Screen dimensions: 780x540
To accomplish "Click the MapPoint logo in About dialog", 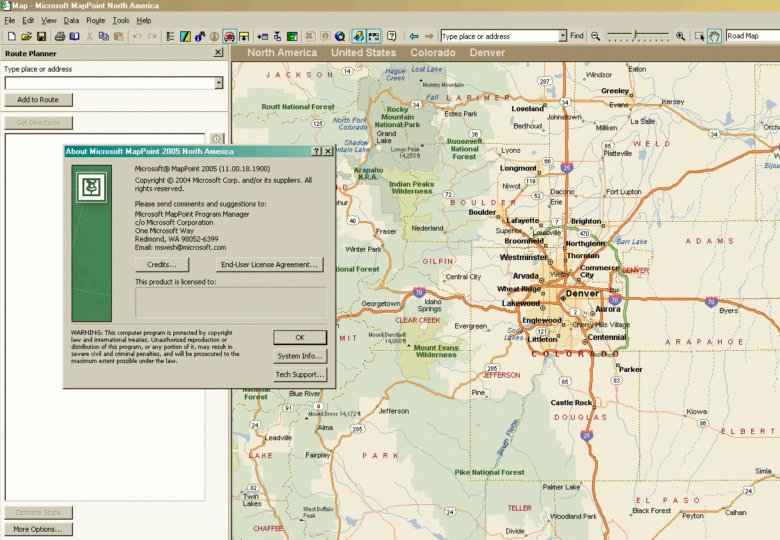I will click(x=91, y=187).
